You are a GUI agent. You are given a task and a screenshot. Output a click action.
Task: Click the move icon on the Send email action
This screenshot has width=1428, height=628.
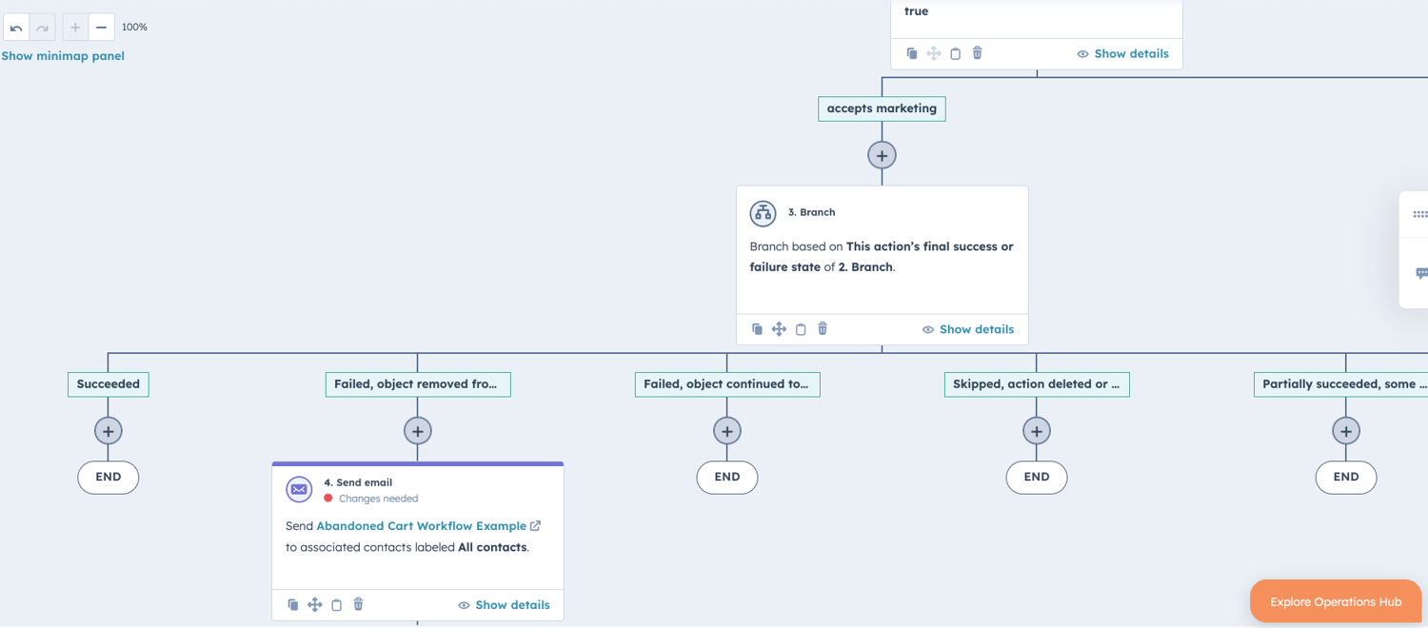(314, 604)
